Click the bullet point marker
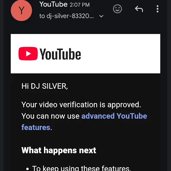 click(27, 169)
